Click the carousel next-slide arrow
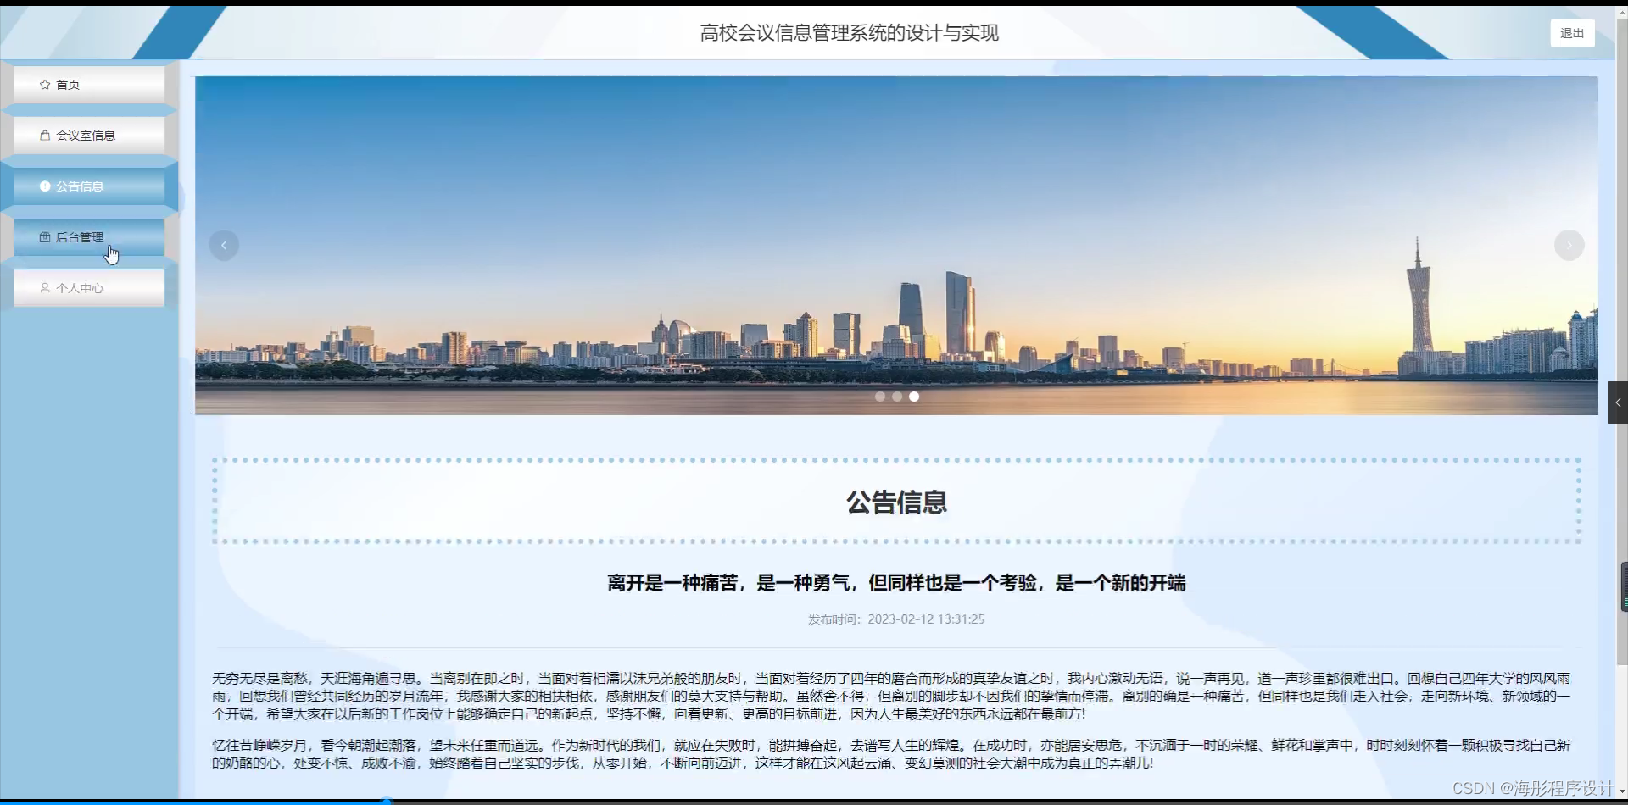The width and height of the screenshot is (1628, 805). [x=1569, y=245]
